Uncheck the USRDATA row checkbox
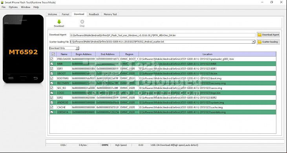 (52, 112)
